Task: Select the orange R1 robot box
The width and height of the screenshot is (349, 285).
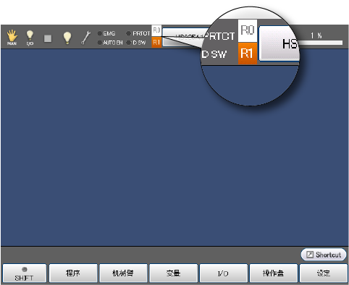Action: click(x=156, y=43)
